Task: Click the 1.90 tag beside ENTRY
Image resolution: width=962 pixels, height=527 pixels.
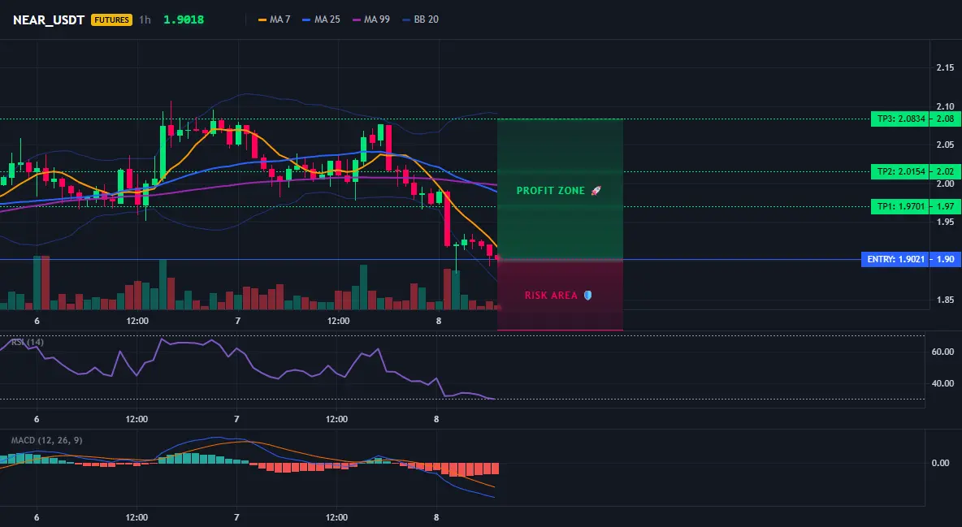Action: 945,260
